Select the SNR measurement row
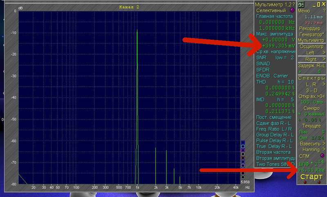Viewport: 327px width, 197px height. point(261,57)
